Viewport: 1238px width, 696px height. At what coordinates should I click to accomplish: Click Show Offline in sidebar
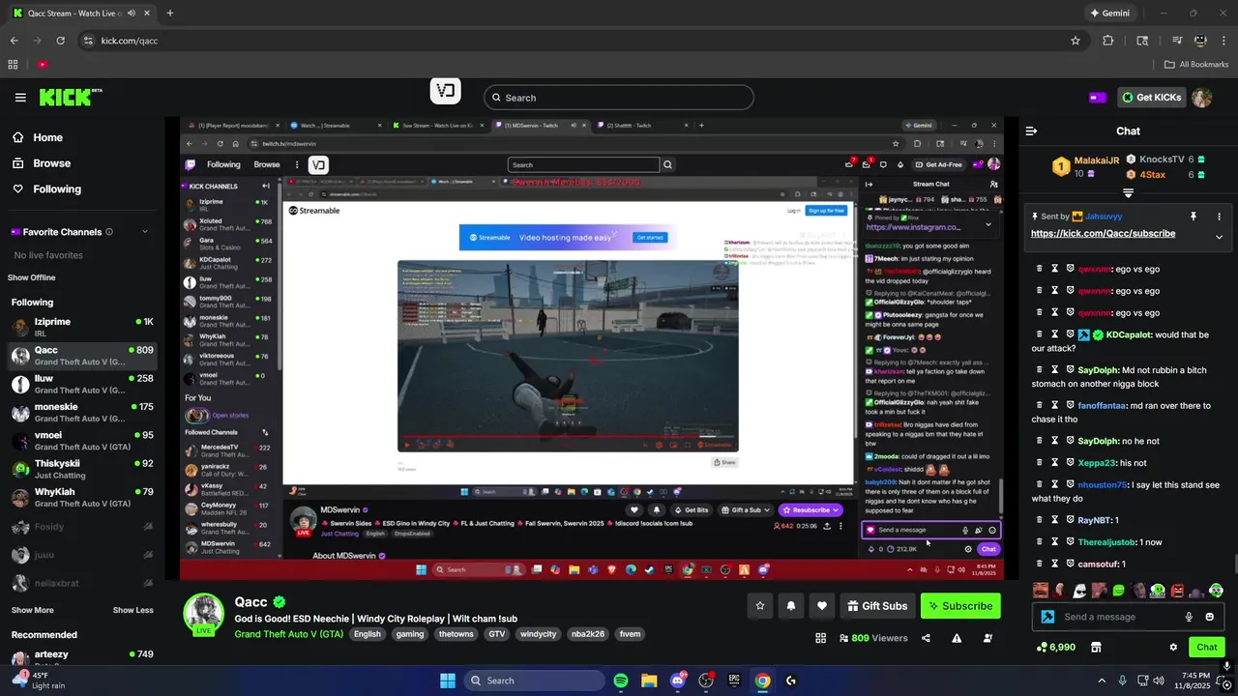(31, 277)
